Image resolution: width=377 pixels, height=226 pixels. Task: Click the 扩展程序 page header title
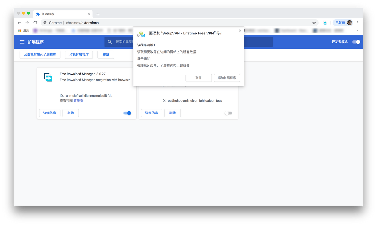(36, 42)
